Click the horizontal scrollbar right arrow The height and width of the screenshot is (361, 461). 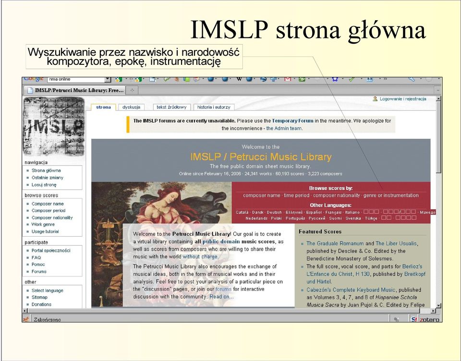click(433, 311)
